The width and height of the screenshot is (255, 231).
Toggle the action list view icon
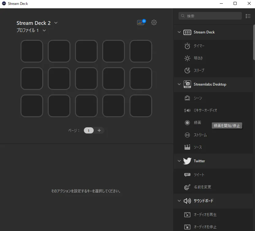click(x=248, y=16)
